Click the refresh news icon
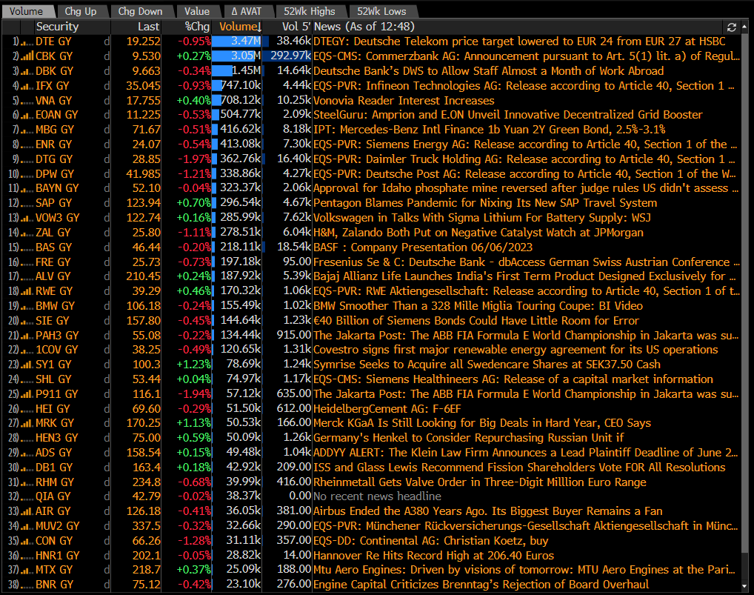Screen dimensions: 754x595 (731, 27)
